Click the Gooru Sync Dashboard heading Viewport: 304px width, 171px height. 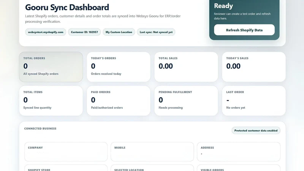coord(67,7)
